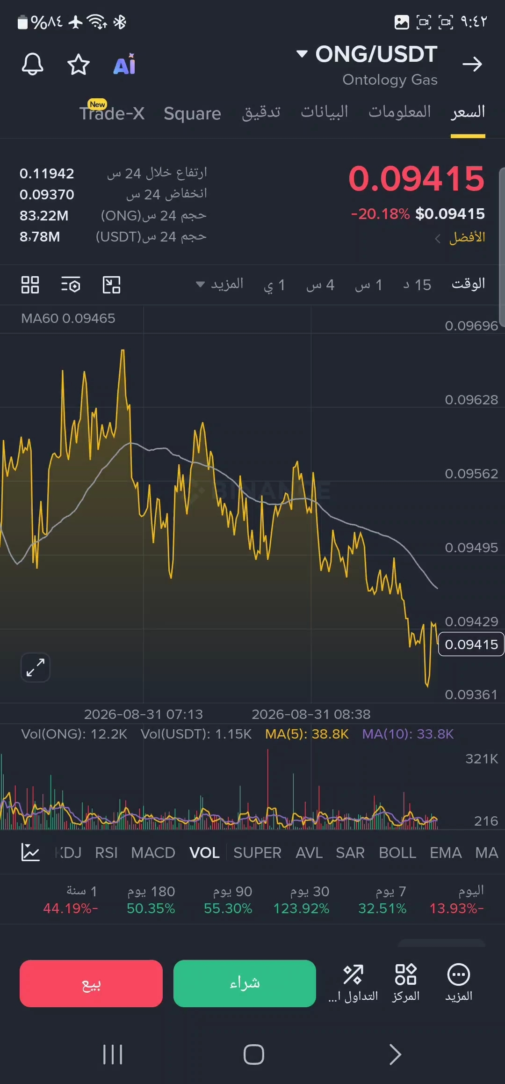Expand chart to fullscreen
505x1084 pixels.
(36, 667)
